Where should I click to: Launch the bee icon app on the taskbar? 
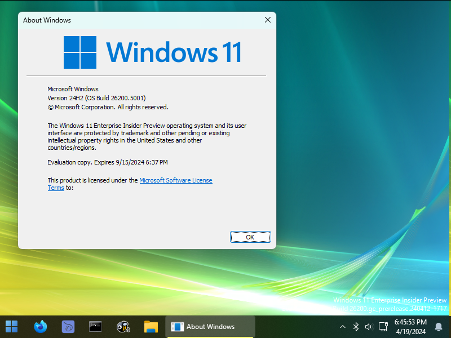click(123, 327)
